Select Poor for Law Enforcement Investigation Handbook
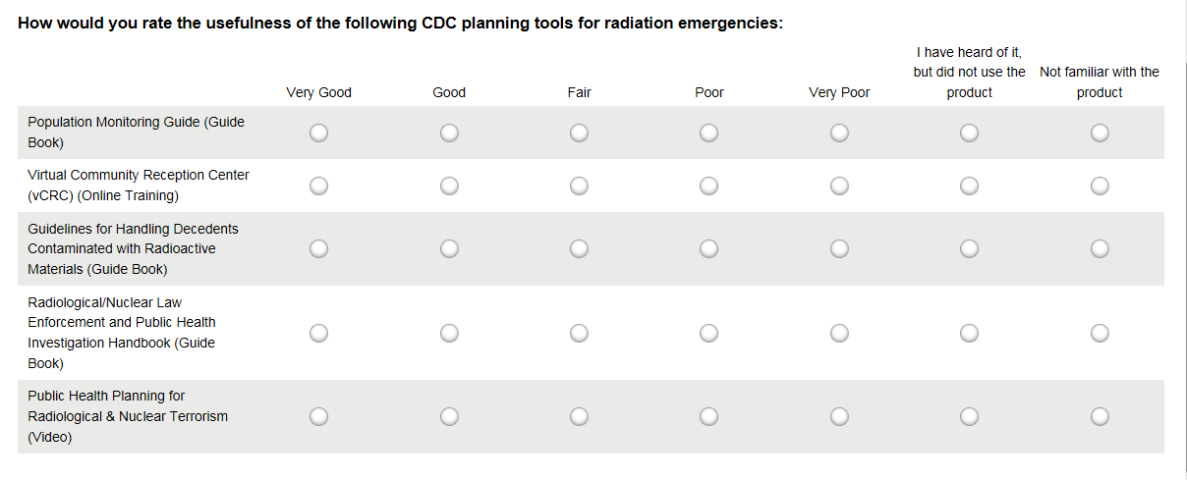 click(x=709, y=334)
